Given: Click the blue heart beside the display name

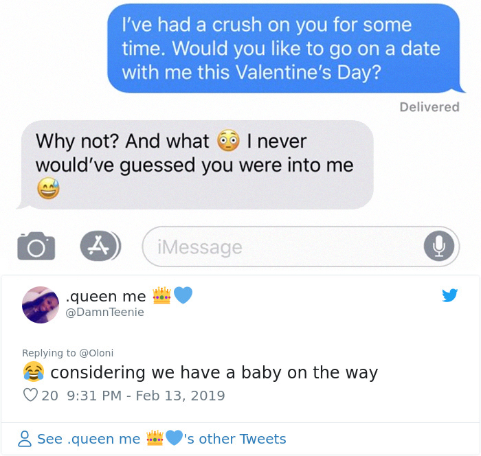Looking at the screenshot, I should 182,295.
